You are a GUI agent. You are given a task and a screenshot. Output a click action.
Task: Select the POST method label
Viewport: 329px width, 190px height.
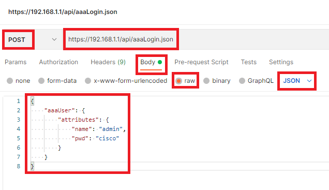17,39
